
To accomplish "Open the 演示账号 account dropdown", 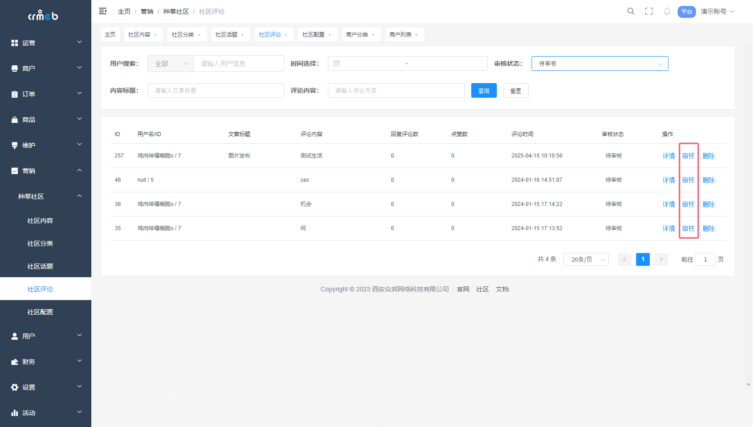I will coord(717,11).
